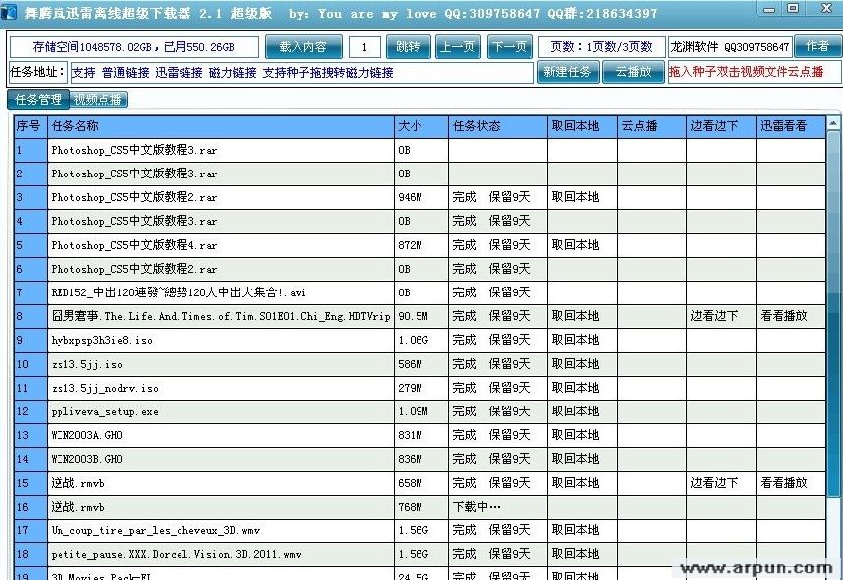The height and width of the screenshot is (580, 843).
Task: Go to next page via 下一页 button
Action: pos(509,46)
